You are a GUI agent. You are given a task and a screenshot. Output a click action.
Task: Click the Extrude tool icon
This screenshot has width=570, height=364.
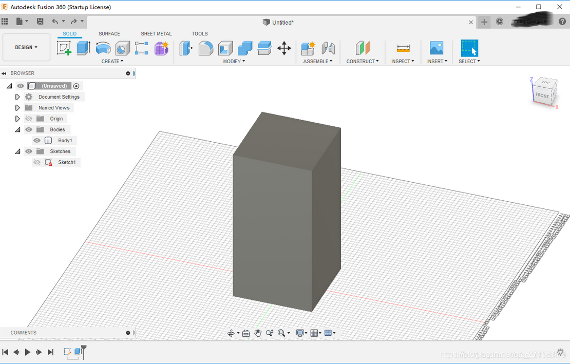83,48
